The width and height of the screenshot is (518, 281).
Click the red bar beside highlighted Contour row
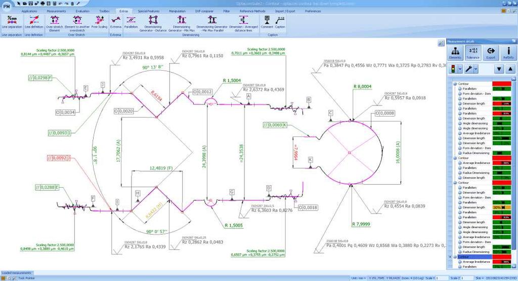[501, 257]
